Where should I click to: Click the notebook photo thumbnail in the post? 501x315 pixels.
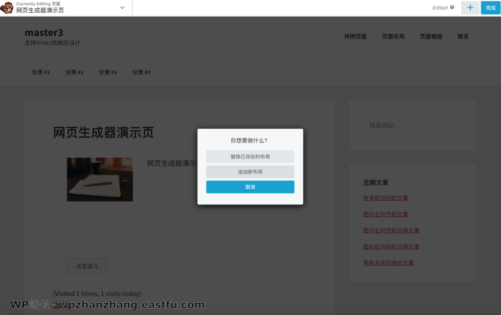pos(100,180)
